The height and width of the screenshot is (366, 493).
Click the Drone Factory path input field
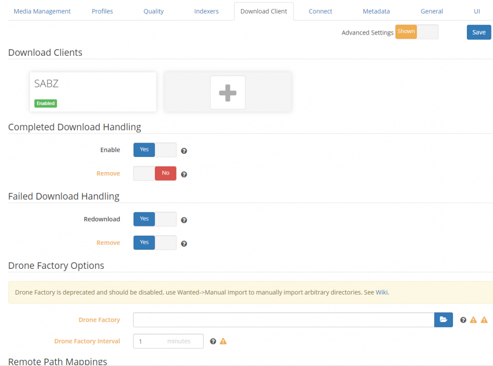283,320
